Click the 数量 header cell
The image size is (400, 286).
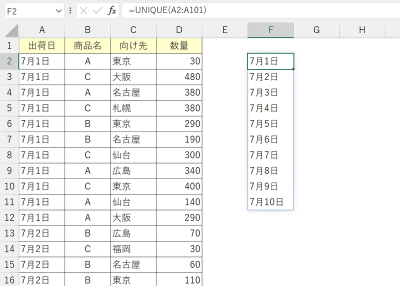point(179,45)
